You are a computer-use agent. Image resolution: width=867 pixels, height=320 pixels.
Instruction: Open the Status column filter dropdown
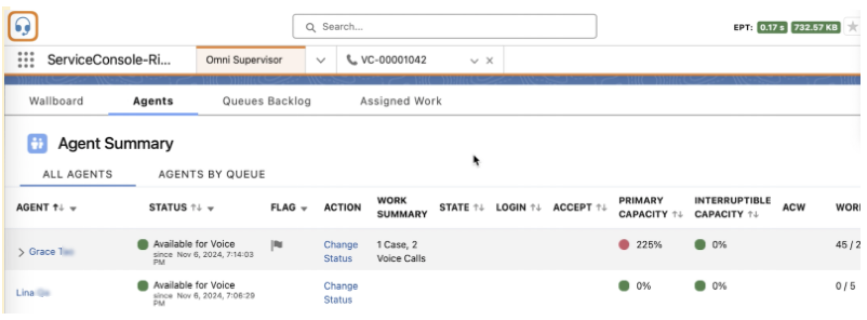tap(210, 208)
